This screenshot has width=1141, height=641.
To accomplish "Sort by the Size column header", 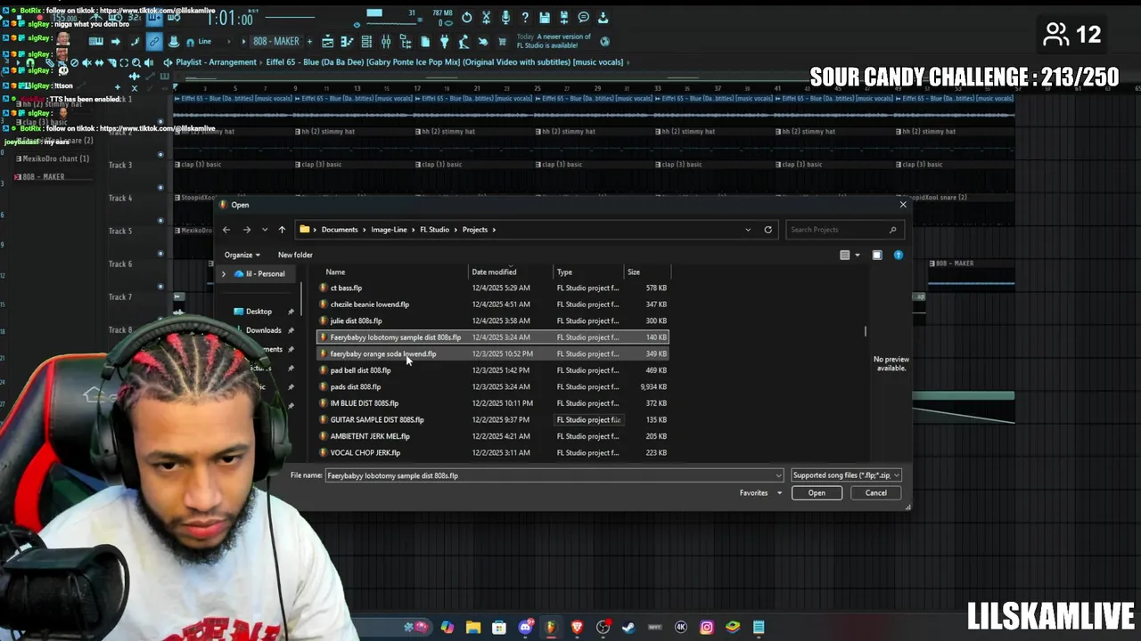I will point(633,272).
